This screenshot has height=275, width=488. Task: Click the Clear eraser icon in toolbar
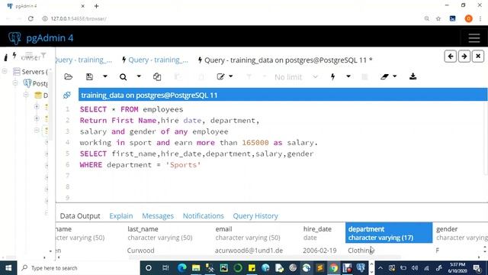tap(384, 76)
